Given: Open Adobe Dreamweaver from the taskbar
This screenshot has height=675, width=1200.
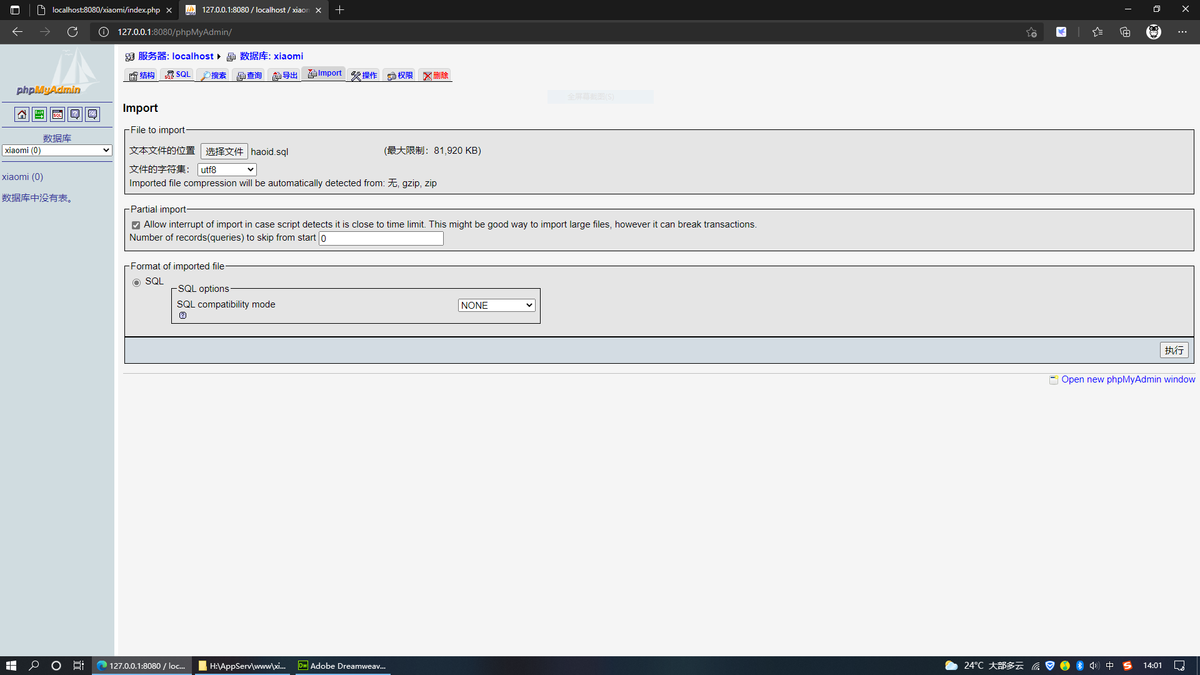Looking at the screenshot, I should click(342, 666).
